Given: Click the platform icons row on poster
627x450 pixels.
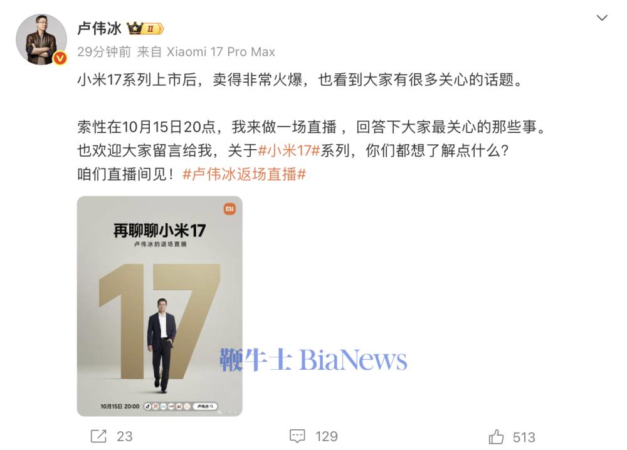Looking at the screenshot, I should click(167, 406).
